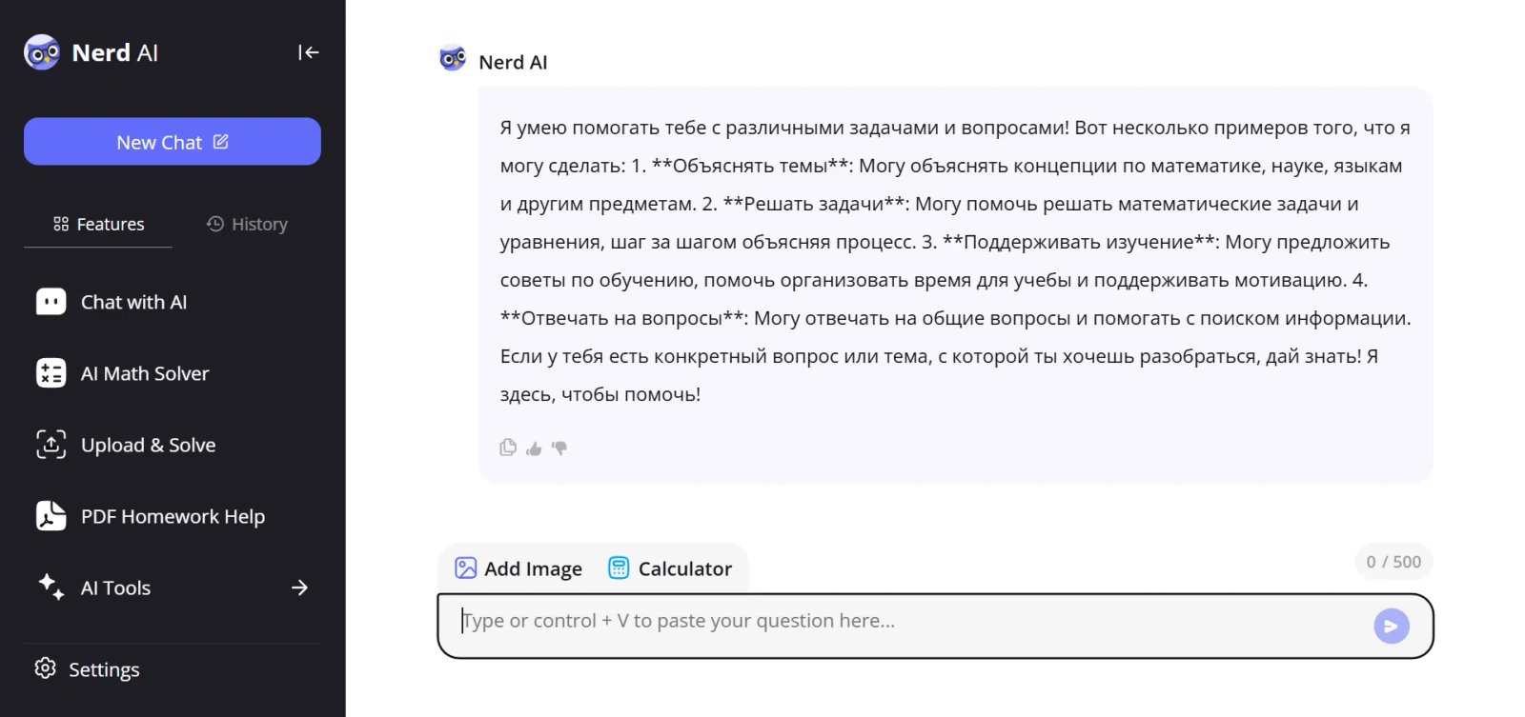Like the AI response with thumbs up
Viewport: 1525px width, 717px height.
(534, 448)
